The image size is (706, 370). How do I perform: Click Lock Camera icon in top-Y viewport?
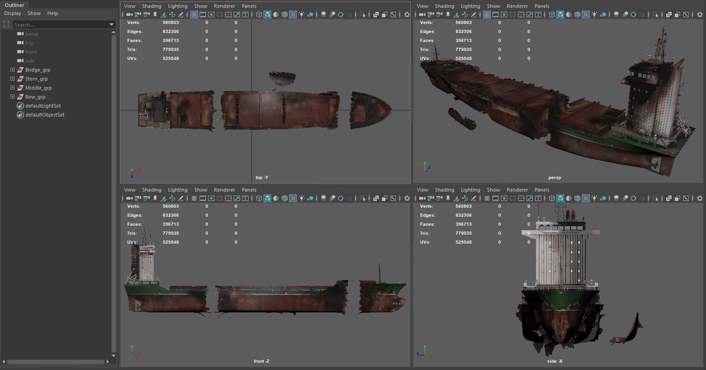coord(138,15)
